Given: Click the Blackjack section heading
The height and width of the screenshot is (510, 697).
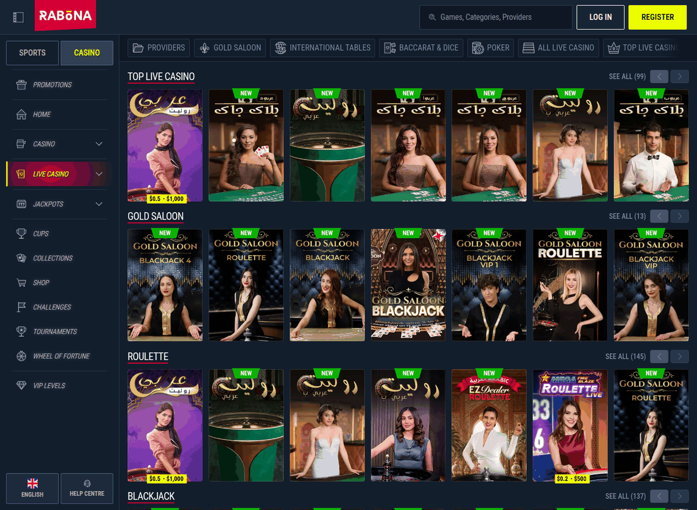Looking at the screenshot, I should [151, 496].
